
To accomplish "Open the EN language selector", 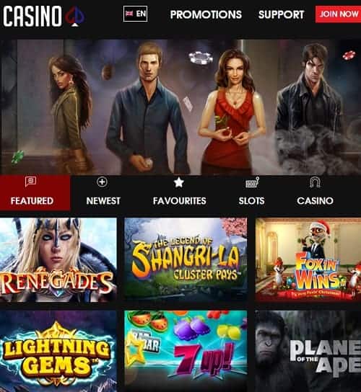I will [x=135, y=14].
